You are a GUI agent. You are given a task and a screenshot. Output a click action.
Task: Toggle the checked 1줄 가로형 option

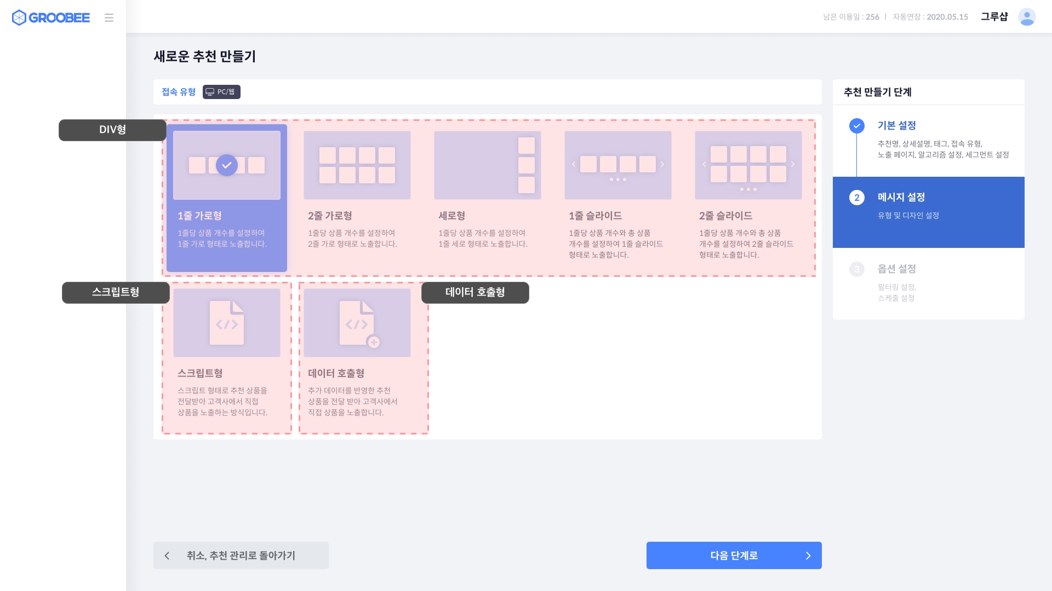click(226, 165)
